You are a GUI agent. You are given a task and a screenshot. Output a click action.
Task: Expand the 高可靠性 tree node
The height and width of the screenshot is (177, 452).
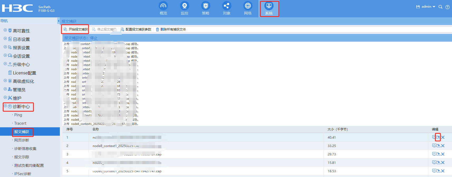pyautogui.click(x=5, y=31)
